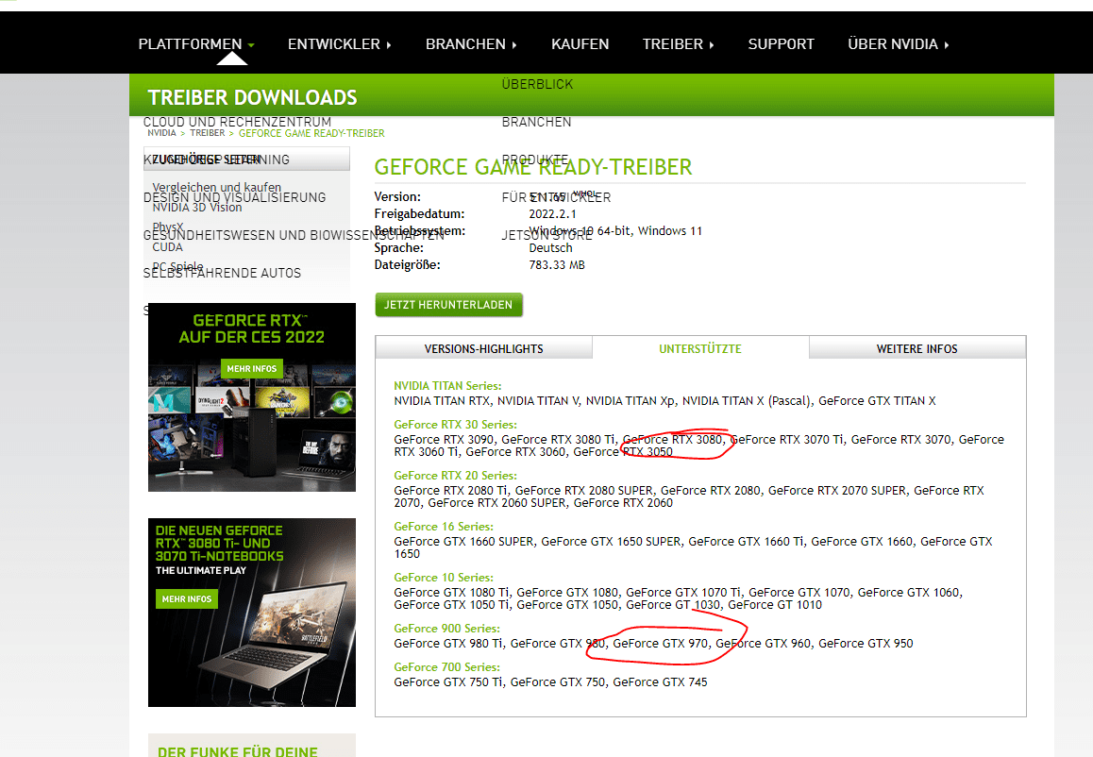Click the TREIBER breadcrumb link

click(207, 133)
